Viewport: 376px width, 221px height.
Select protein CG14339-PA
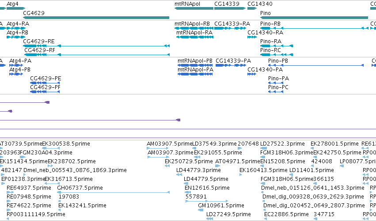pos(233,61)
